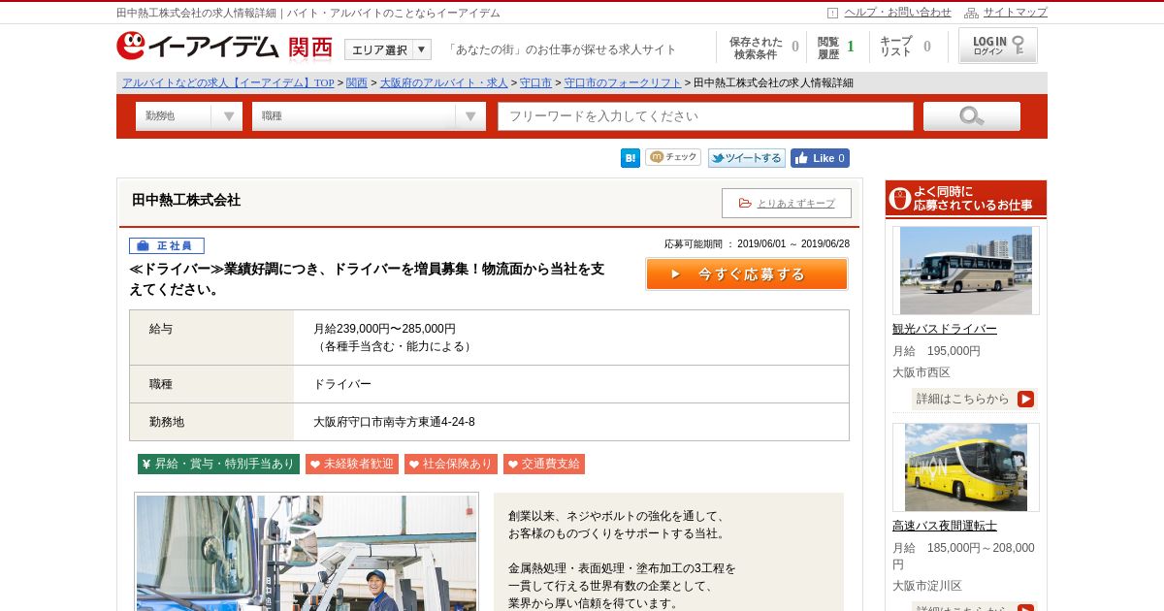1164x611 pixels.
Task: Click とりあえずキープ keep button
Action: click(x=787, y=203)
